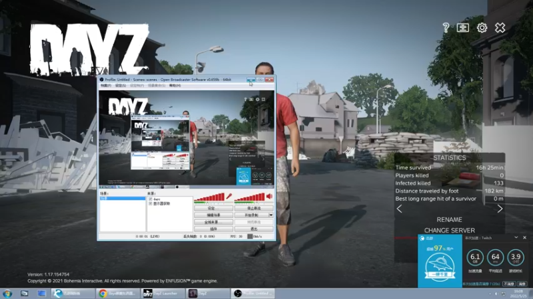This screenshot has height=299, width=533.
Task: Click the Exit button in OBS
Action: point(254,229)
